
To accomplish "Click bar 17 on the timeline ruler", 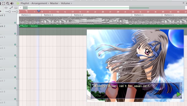I will coord(73,12).
